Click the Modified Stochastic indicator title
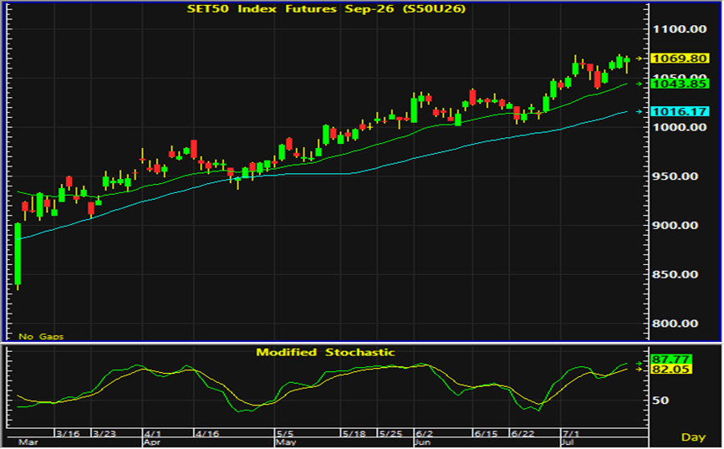 [325, 353]
